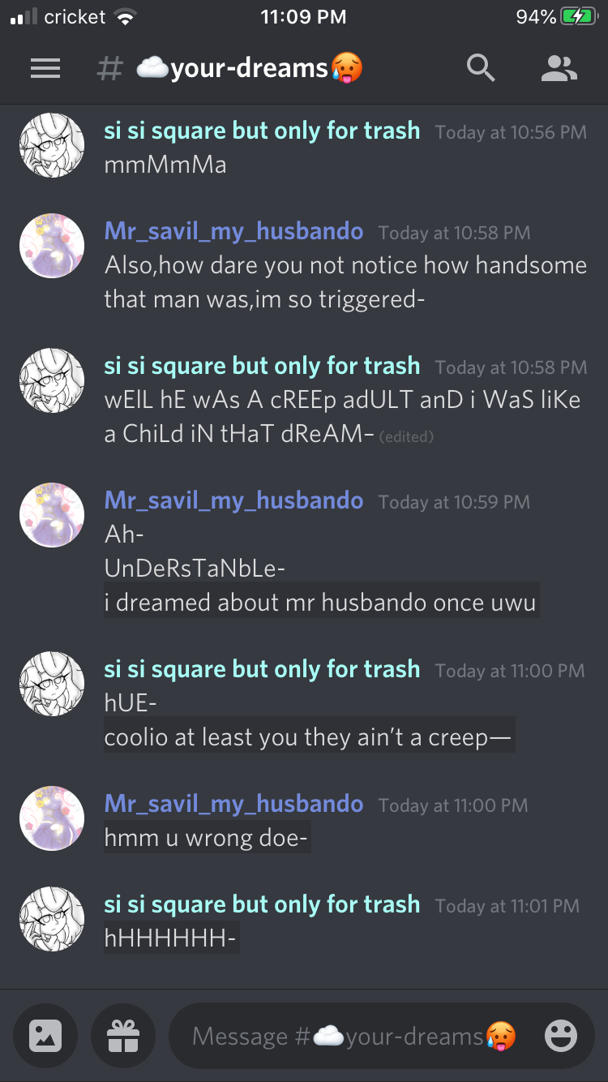Select the edited 'wEIL hE wAs A cREEp' message

point(343,417)
